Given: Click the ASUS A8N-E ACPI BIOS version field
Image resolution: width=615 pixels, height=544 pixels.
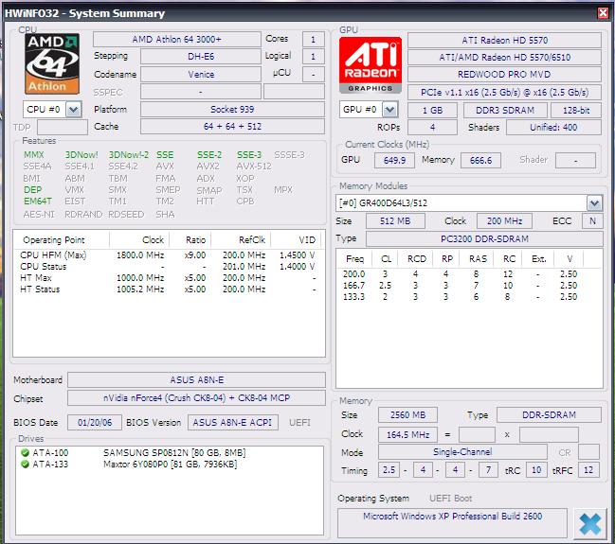Looking at the screenshot, I should click(232, 423).
